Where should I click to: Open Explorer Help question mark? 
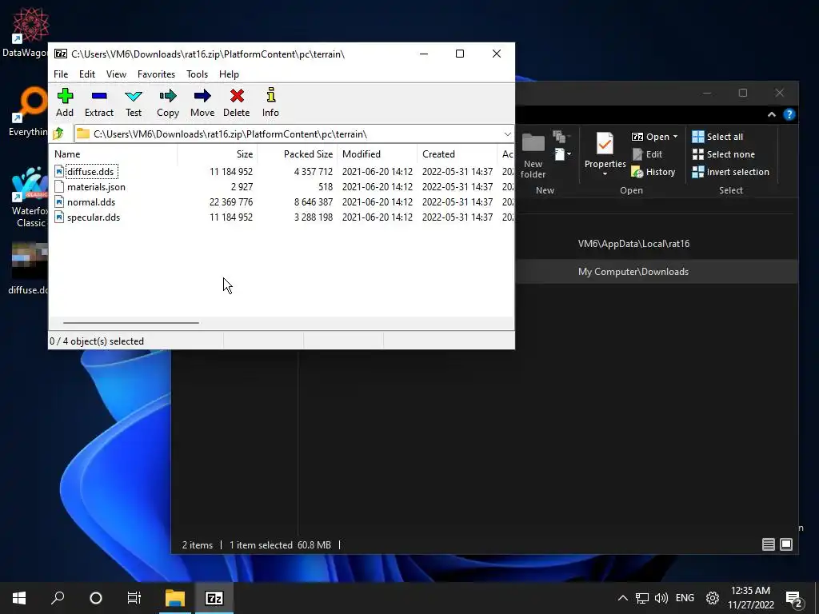(x=789, y=114)
